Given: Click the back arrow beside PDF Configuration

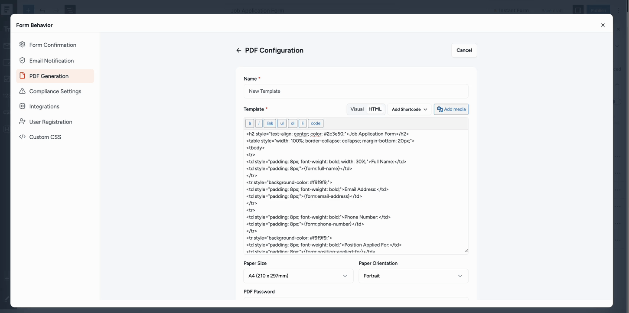Looking at the screenshot, I should click(238, 50).
